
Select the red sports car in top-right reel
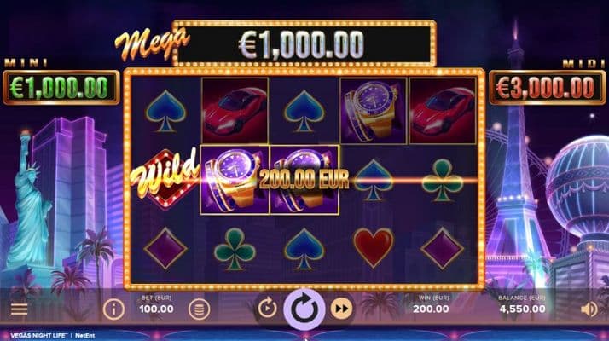pyautogui.click(x=443, y=111)
